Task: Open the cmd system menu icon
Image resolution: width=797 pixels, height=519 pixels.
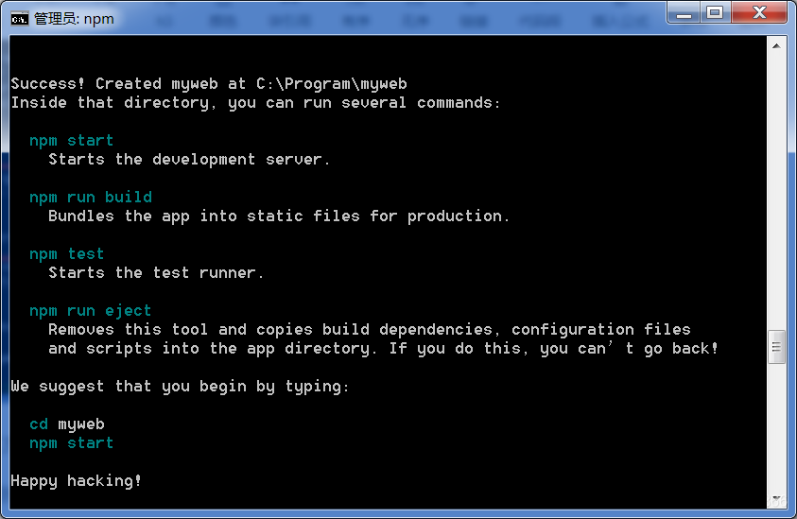Action: (19, 18)
